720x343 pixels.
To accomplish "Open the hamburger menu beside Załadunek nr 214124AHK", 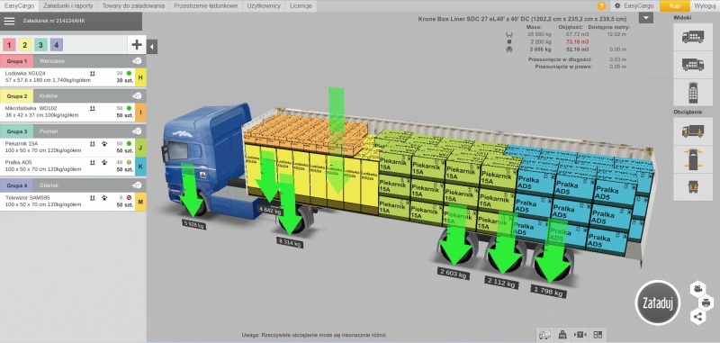I will pos(9,21).
